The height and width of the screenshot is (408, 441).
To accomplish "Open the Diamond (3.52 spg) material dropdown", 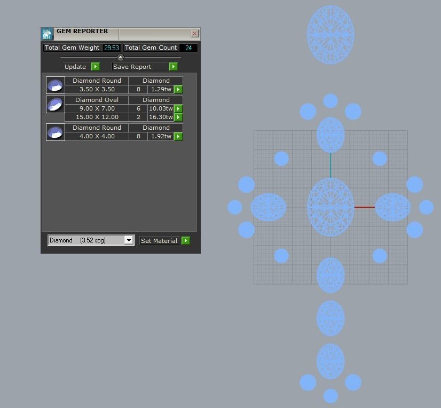I will (129, 240).
